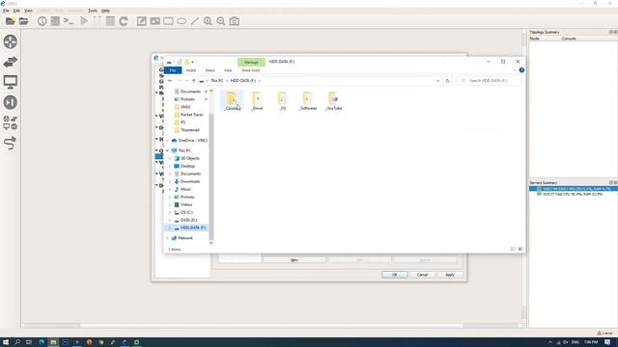Image resolution: width=618 pixels, height=347 pixels.
Task: Zoom in with the magnifier plus icon
Action: [208, 21]
